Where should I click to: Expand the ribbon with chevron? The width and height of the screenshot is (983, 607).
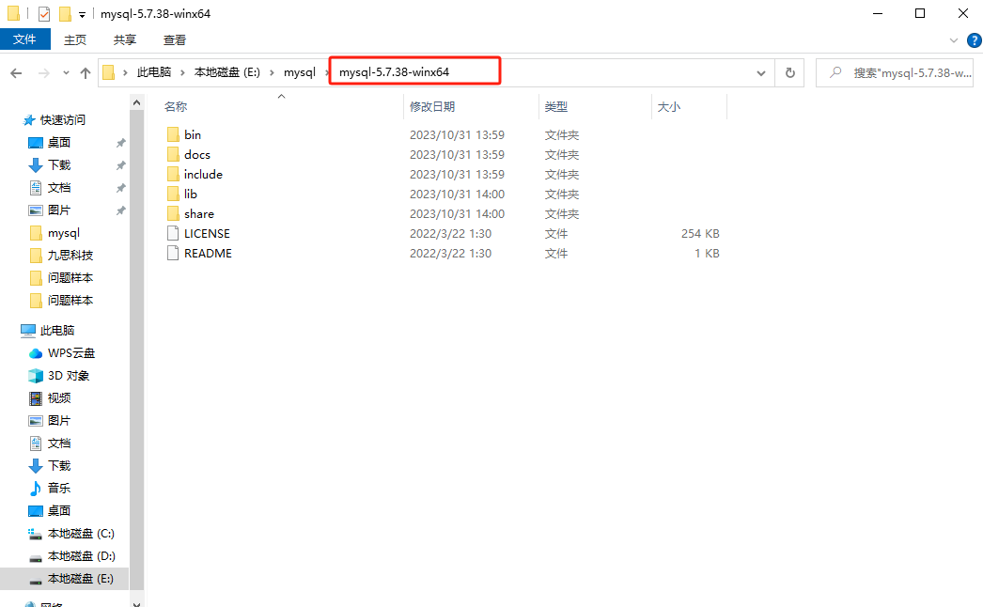pos(954,40)
